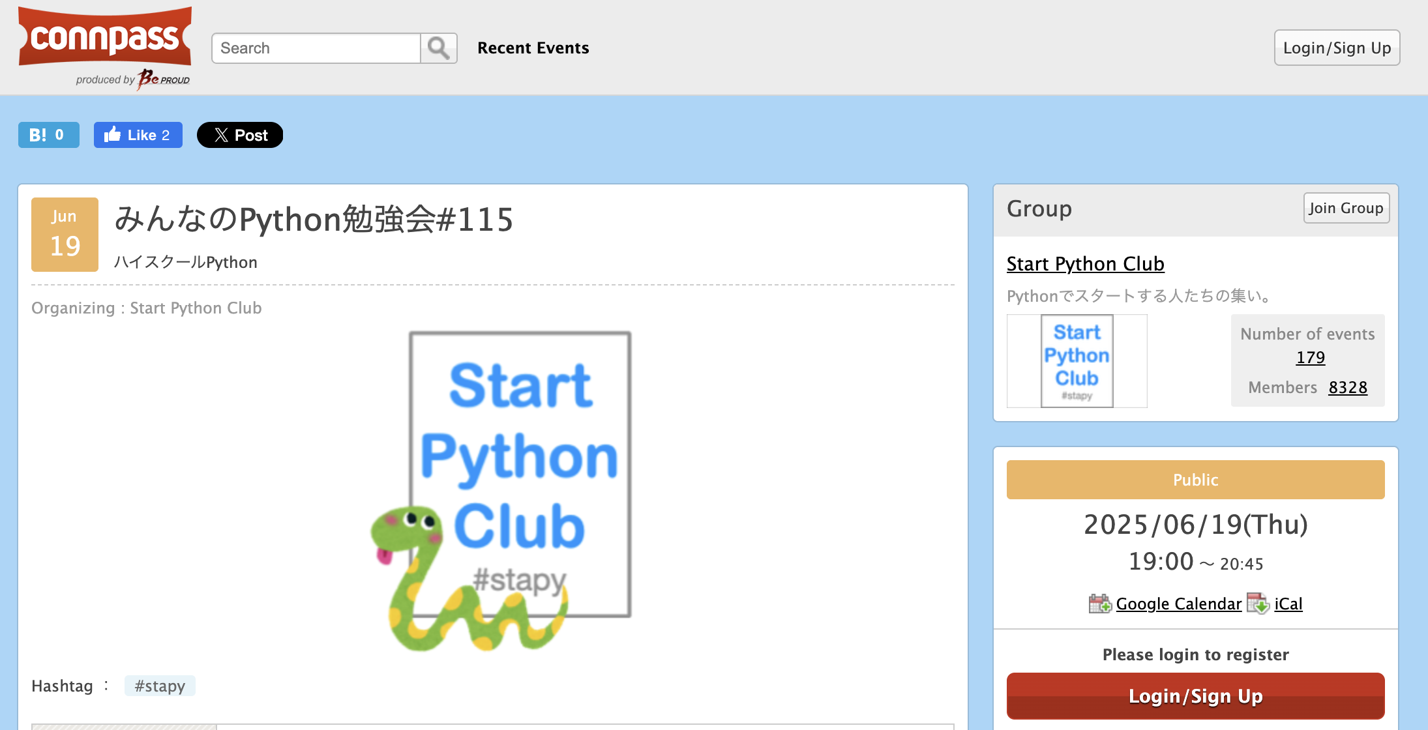Click the search magnifier button
This screenshot has height=730, width=1428.
(x=439, y=48)
